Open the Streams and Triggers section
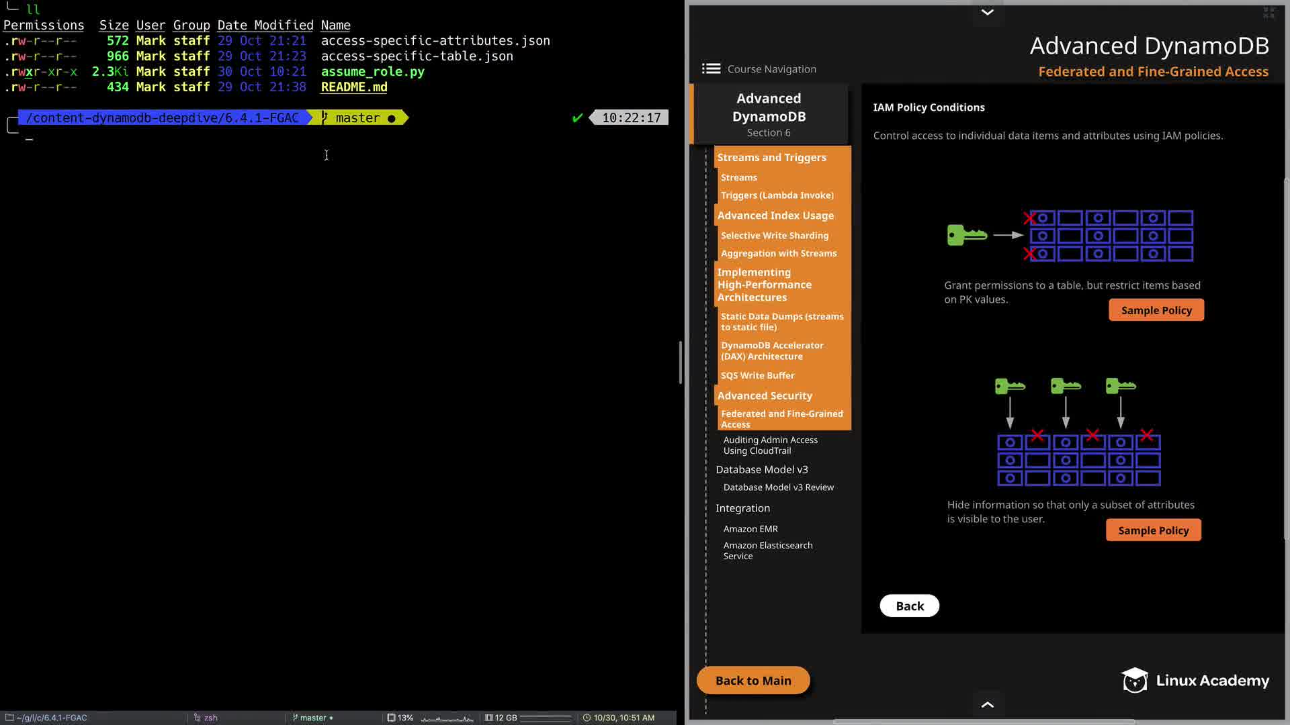Image resolution: width=1290 pixels, height=725 pixels. (x=771, y=157)
